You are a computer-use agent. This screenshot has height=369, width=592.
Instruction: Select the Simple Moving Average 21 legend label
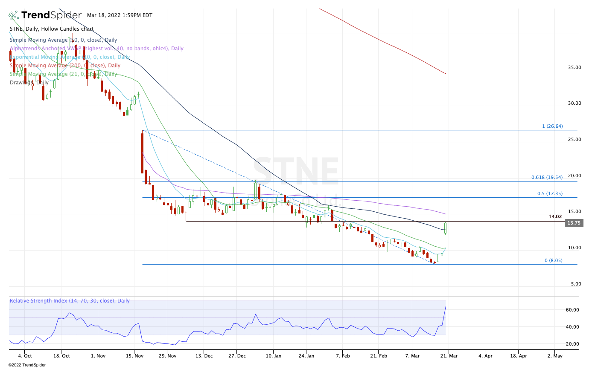coord(63,74)
